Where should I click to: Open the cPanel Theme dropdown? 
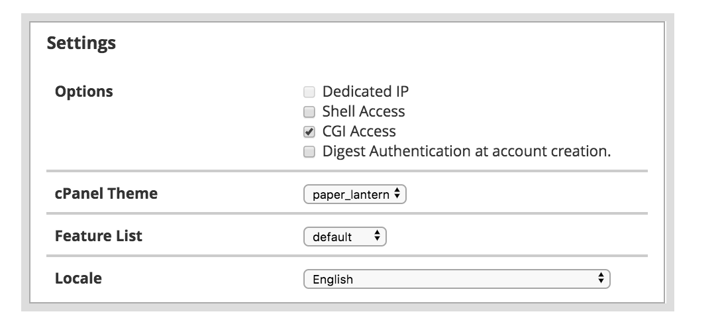[354, 195]
